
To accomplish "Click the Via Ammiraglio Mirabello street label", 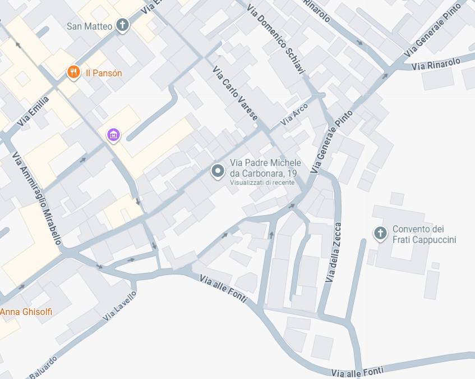I will [x=37, y=198].
